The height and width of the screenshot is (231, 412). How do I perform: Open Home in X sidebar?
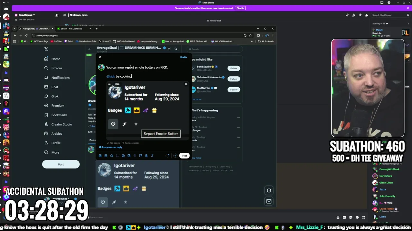[52, 59]
